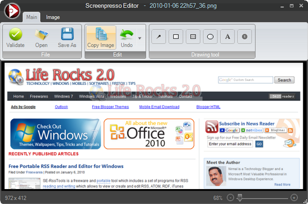The image size is (308, 204).
Task: Click the readers counter badge
Action: point(282,96)
